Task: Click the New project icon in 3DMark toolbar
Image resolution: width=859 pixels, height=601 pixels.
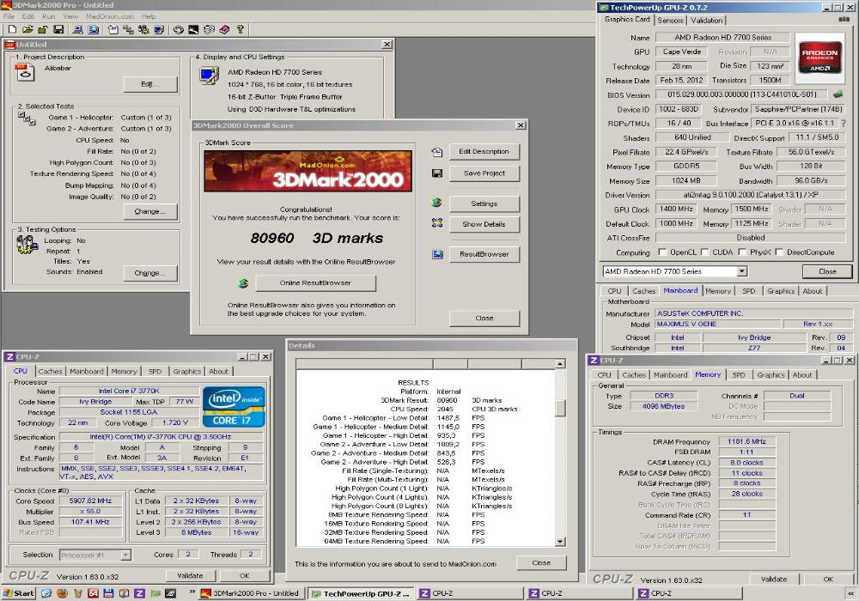Action: pos(12,29)
